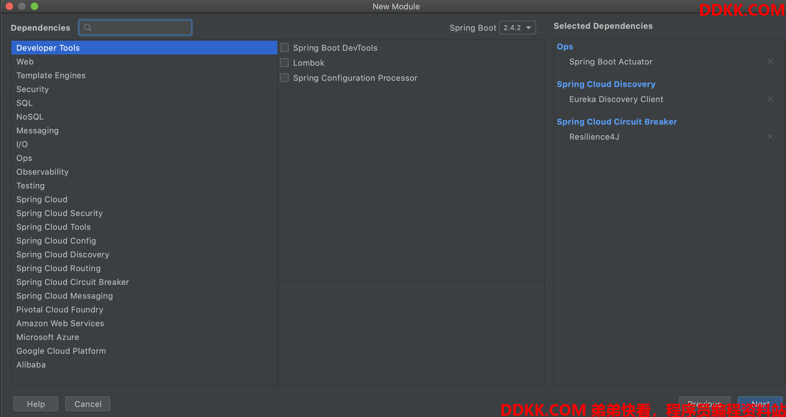Select the Web category
Viewport: 786px width, 417px height.
click(x=144, y=61)
